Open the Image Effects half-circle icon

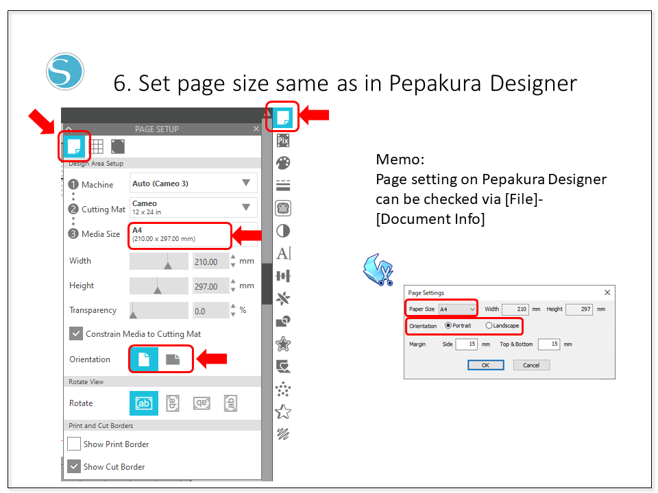pos(283,231)
